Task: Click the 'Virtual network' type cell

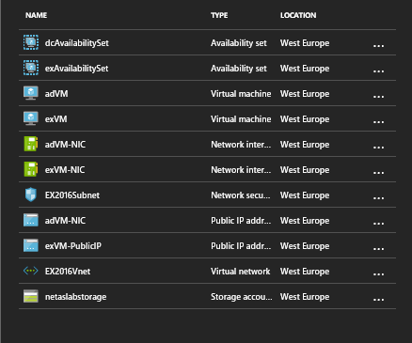Action: (240, 272)
